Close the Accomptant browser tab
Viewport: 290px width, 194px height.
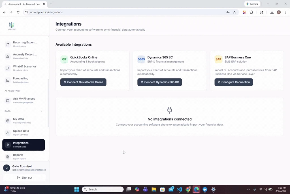pos(44,4)
